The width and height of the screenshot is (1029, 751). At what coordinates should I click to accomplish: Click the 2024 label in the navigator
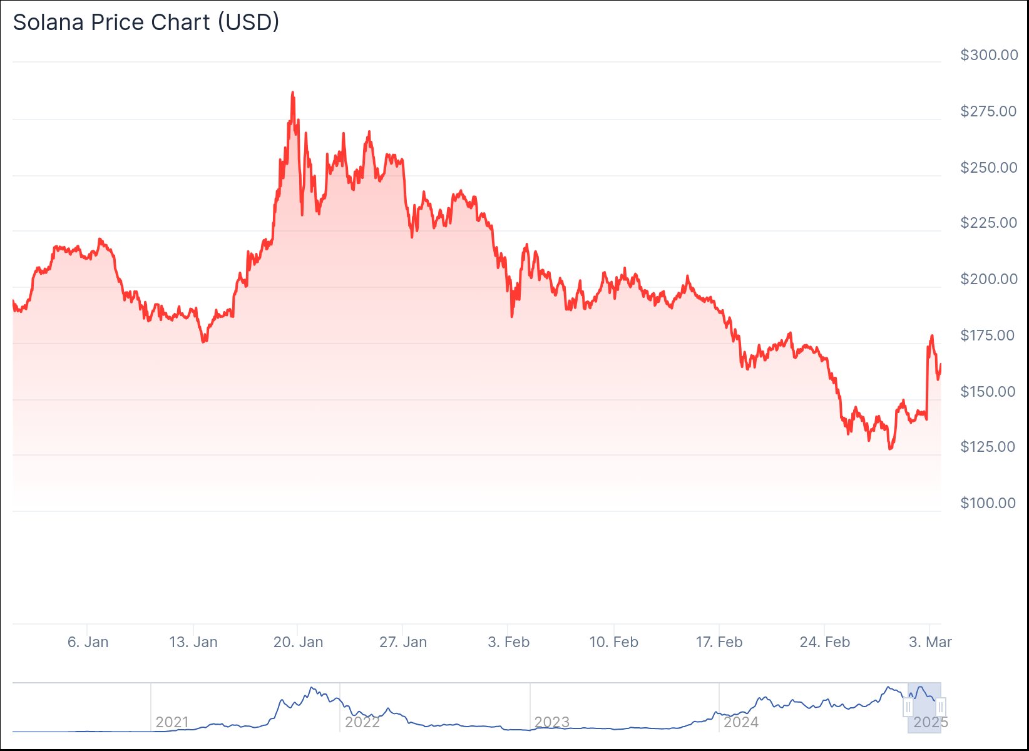click(x=741, y=722)
